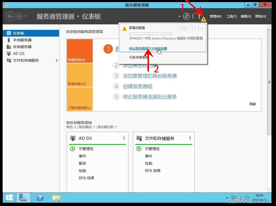Open 可管理性 in 文件和存储服务 tile

152,149
